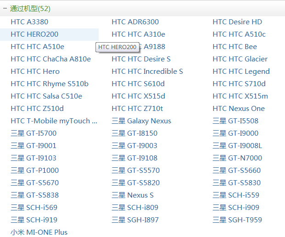
Task: Click HTC HTC S610d model
Action: [x=138, y=84]
